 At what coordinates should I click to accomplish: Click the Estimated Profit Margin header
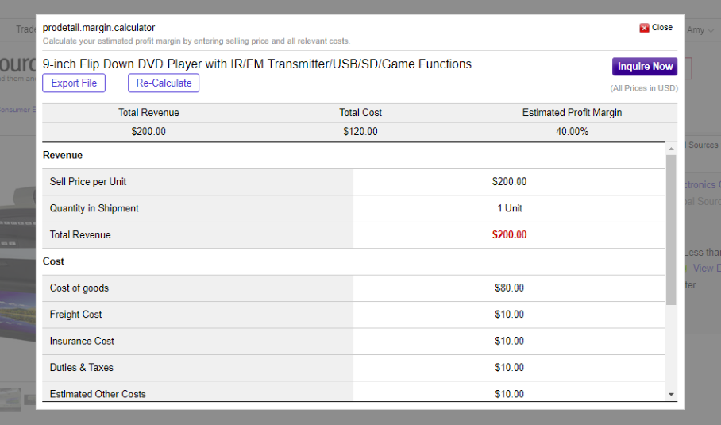point(572,113)
